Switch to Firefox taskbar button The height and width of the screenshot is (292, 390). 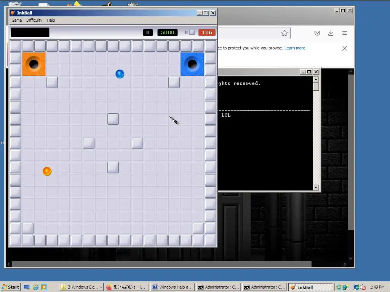pyautogui.click(x=126, y=287)
